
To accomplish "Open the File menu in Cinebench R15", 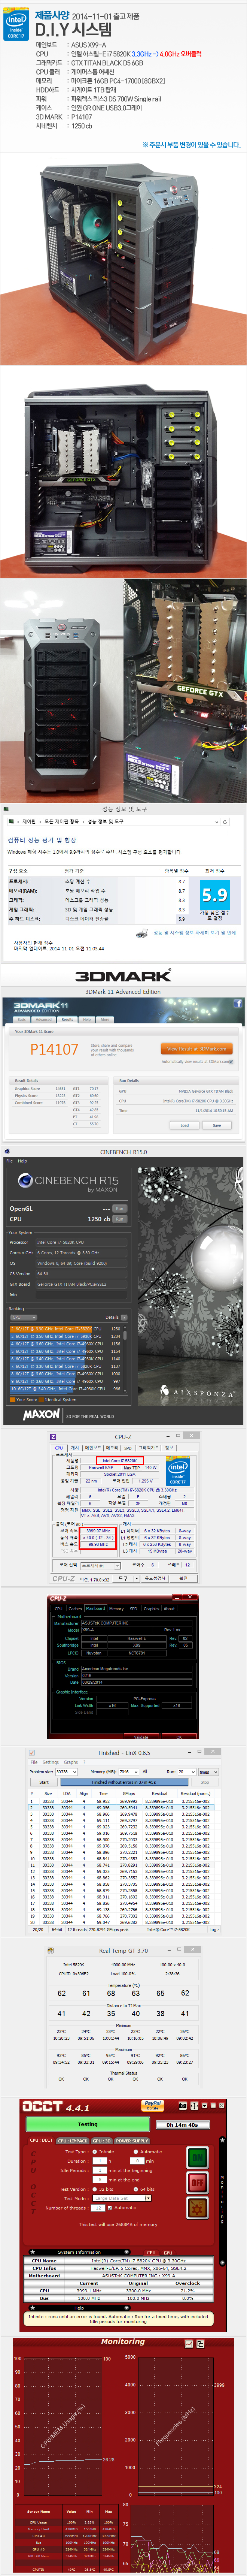I will point(9,1161).
